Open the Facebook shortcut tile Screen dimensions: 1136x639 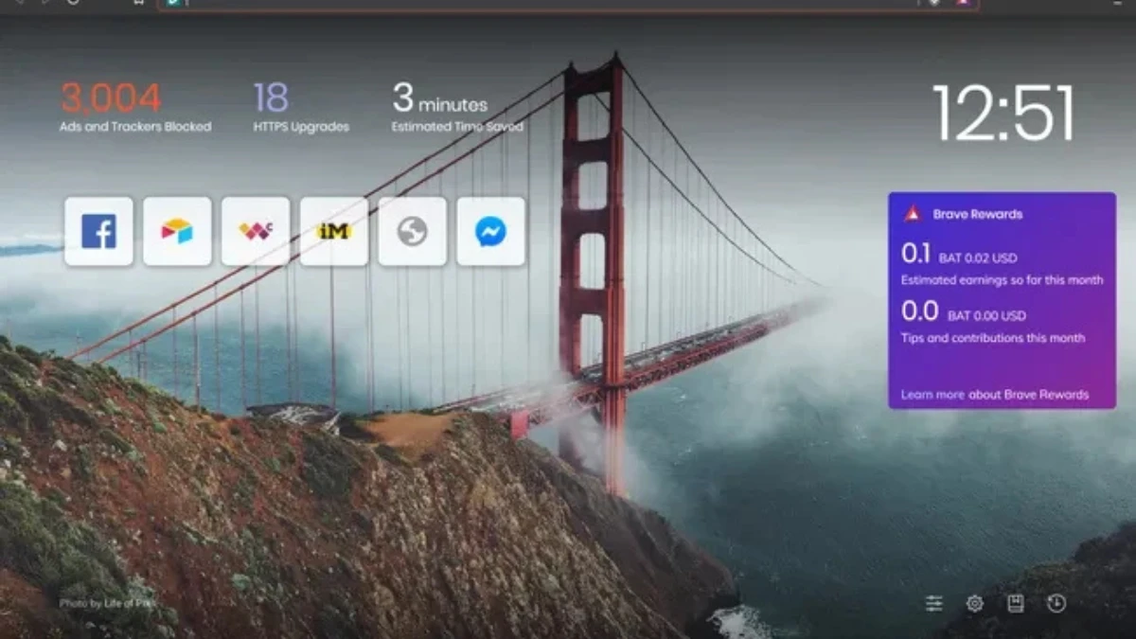pyautogui.click(x=98, y=231)
